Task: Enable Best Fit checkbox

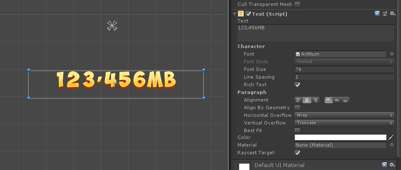Action: click(x=297, y=130)
